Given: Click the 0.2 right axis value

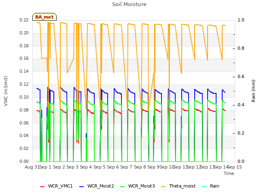Looking at the screenshot, I should (241, 133).
